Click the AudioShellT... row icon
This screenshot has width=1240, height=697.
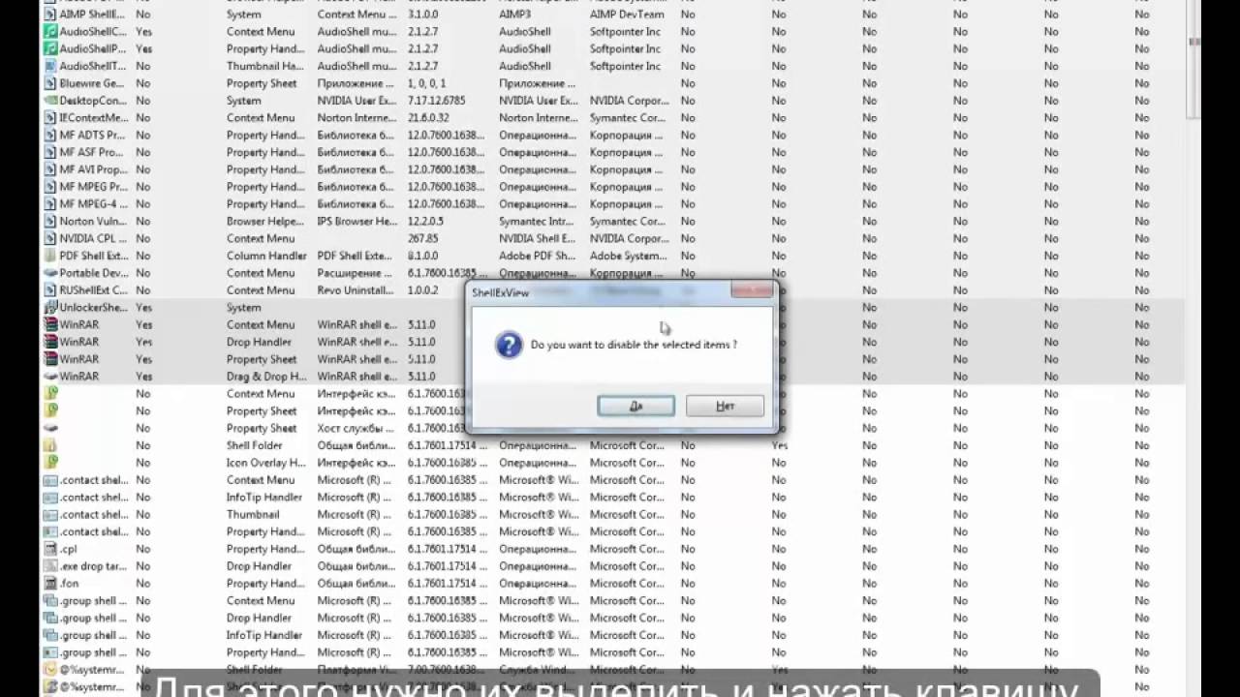pyautogui.click(x=50, y=67)
